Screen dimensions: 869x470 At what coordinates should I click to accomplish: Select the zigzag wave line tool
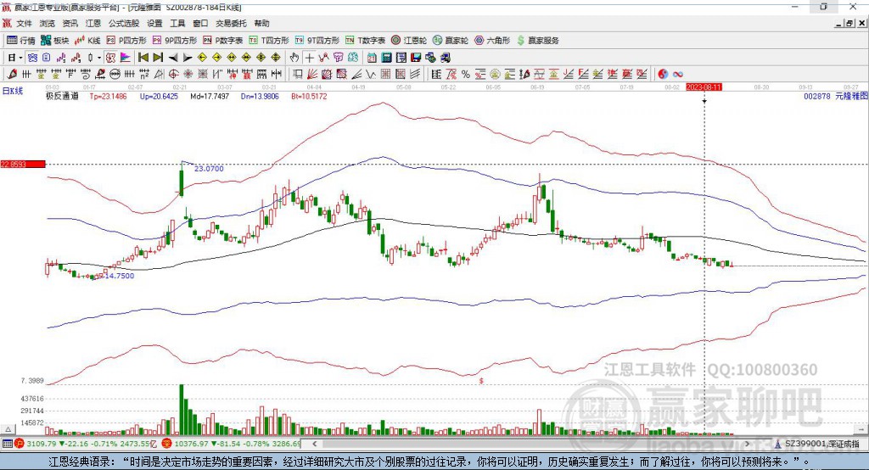(x=370, y=75)
